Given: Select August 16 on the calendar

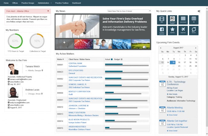Looking at the screenshot, I should click(179, 62).
